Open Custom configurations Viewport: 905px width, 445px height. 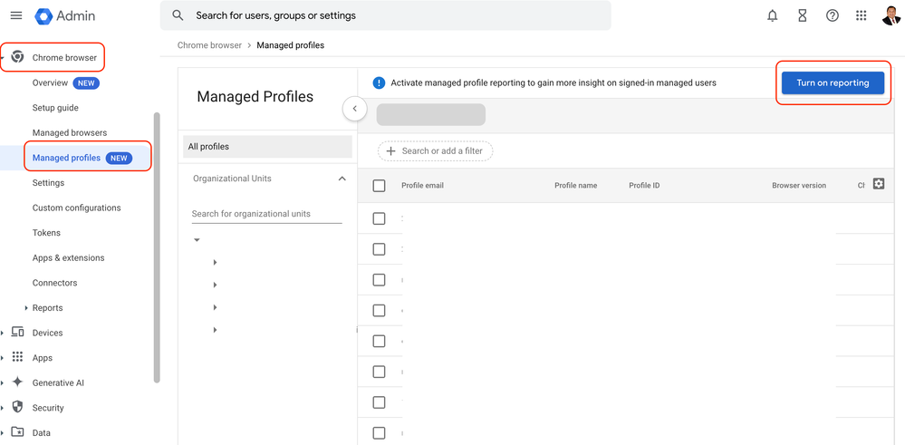pos(77,208)
